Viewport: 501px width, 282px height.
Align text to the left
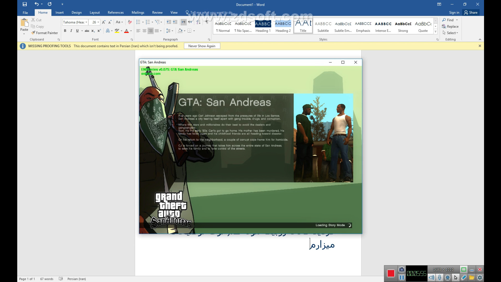(138, 31)
